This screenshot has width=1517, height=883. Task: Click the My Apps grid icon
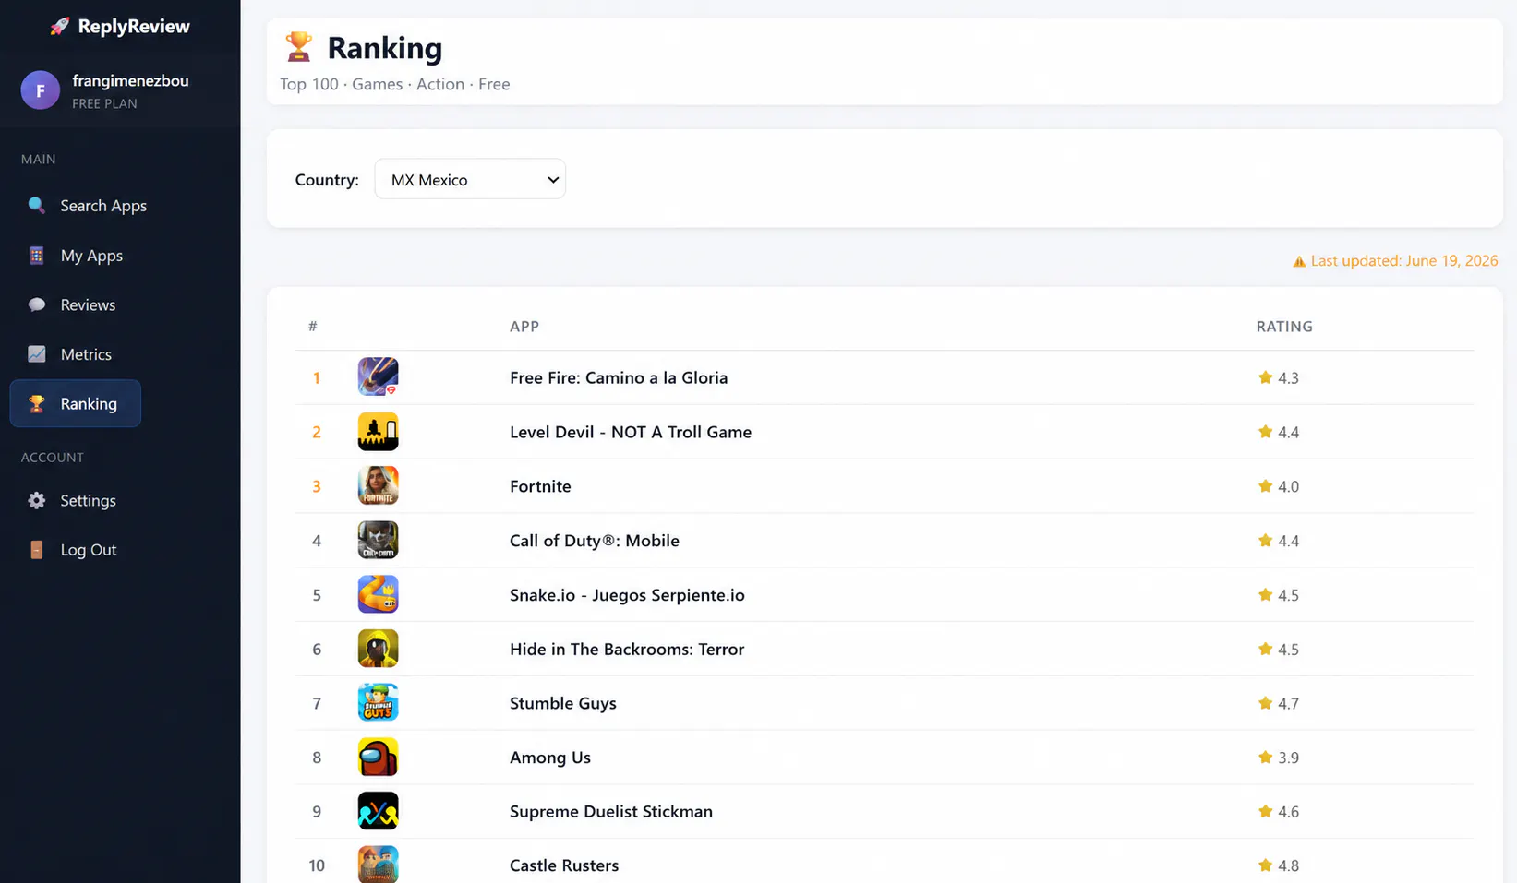pos(37,256)
